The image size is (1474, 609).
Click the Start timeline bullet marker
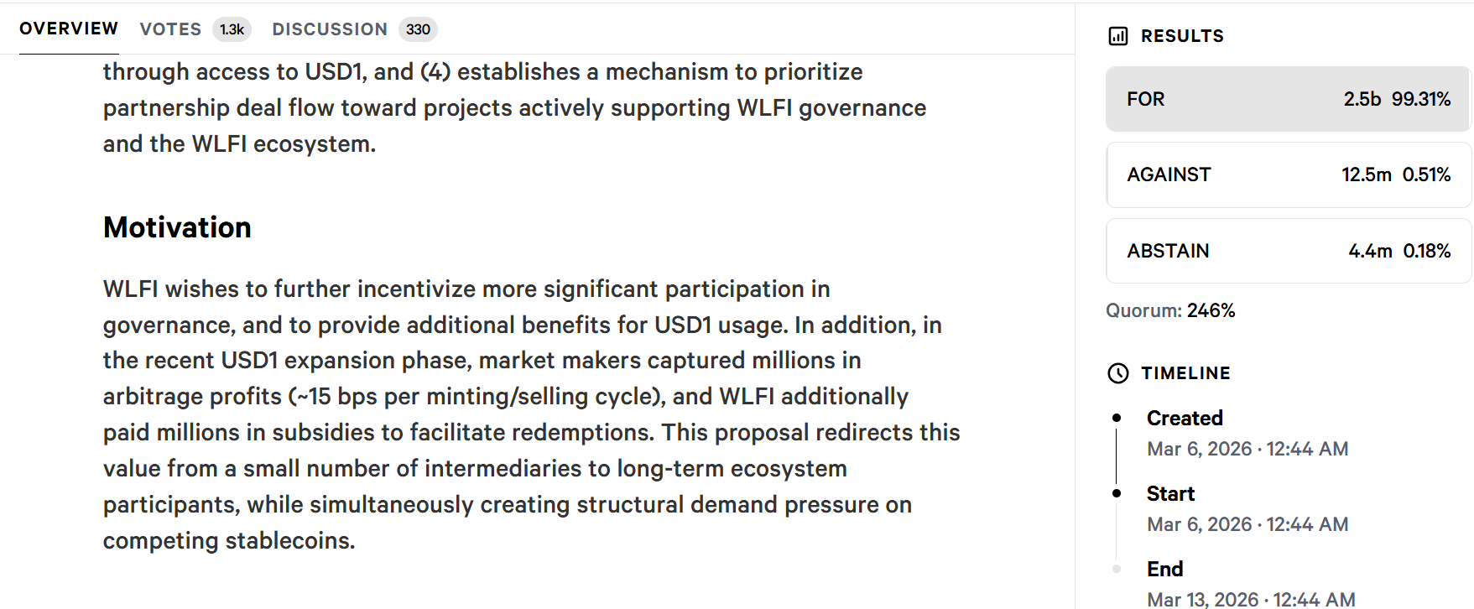(x=1116, y=492)
